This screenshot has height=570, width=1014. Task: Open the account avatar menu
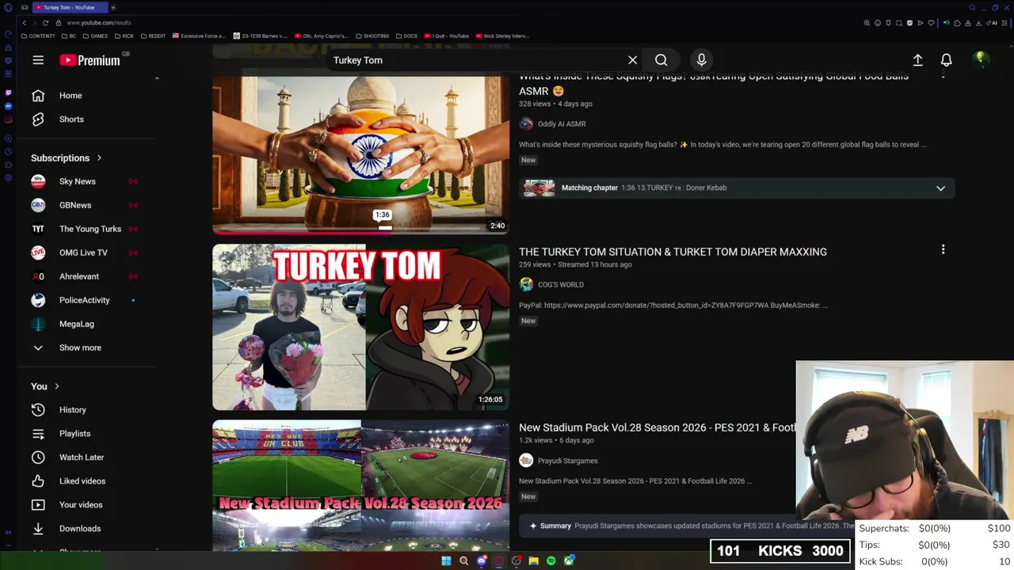click(x=981, y=59)
